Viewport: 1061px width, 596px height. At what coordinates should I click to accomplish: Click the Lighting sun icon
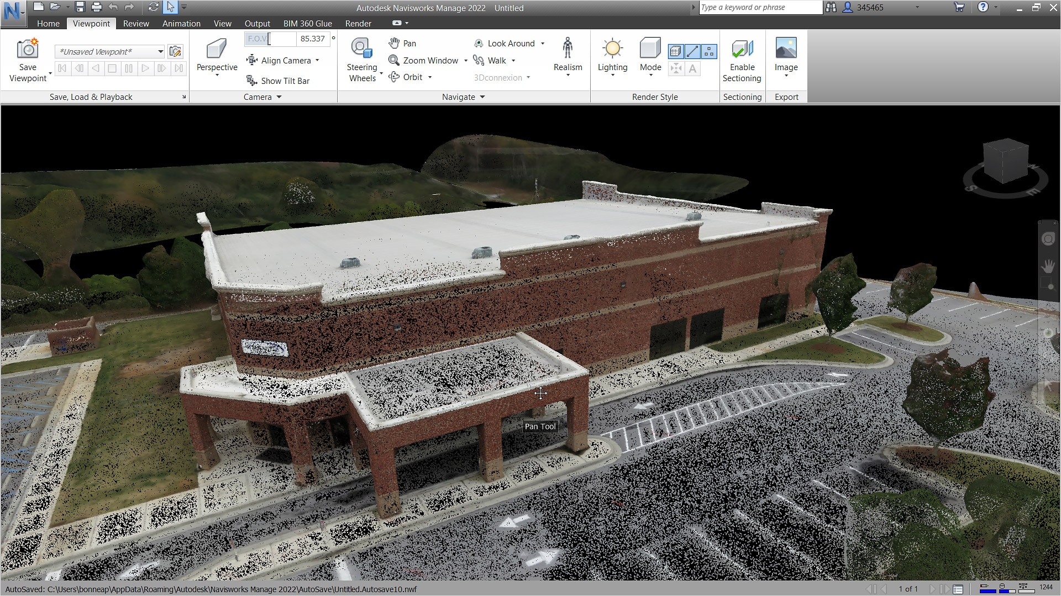(x=612, y=49)
